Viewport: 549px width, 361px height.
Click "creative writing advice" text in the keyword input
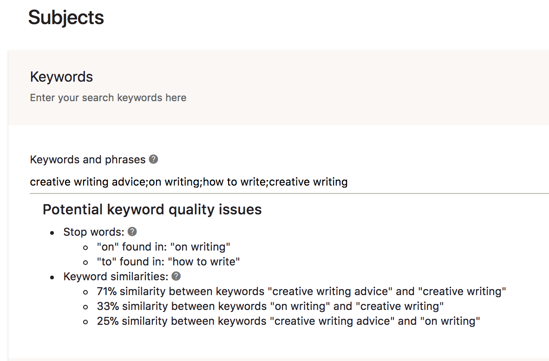[x=88, y=182]
